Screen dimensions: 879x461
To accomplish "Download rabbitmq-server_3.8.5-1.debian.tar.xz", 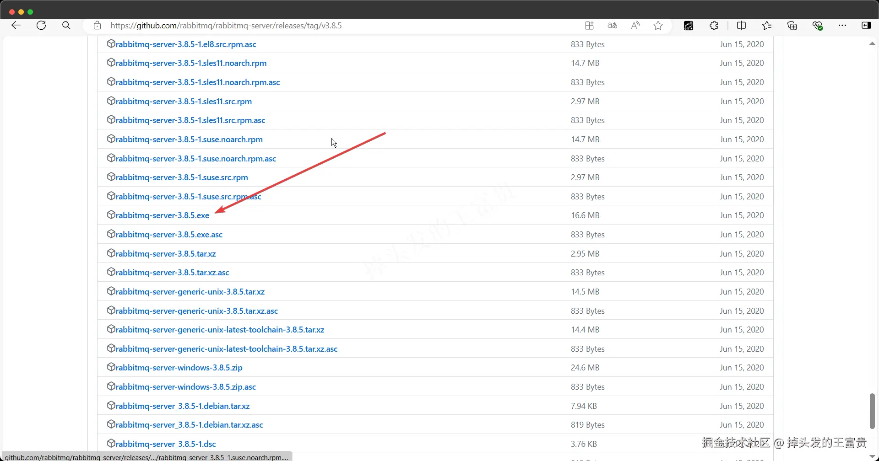I will [x=183, y=406].
